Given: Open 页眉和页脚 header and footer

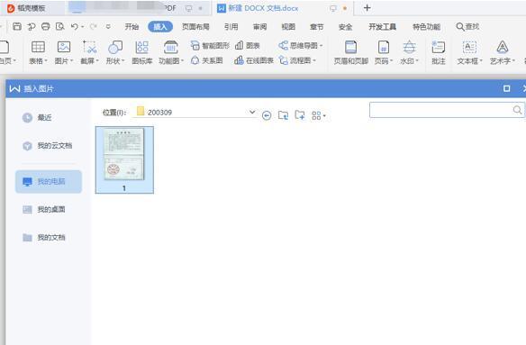Looking at the screenshot, I should click(351, 52).
